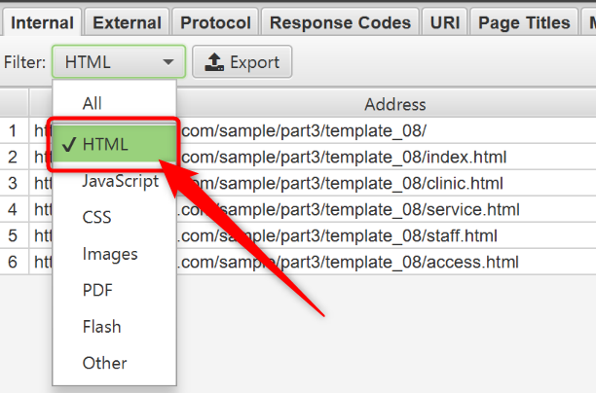
Task: Choose All in the filter list
Action: coord(93,103)
